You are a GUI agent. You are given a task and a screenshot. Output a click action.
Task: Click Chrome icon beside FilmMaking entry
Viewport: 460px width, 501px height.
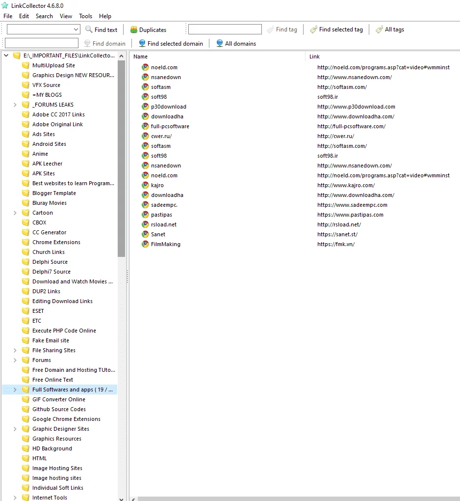click(146, 244)
